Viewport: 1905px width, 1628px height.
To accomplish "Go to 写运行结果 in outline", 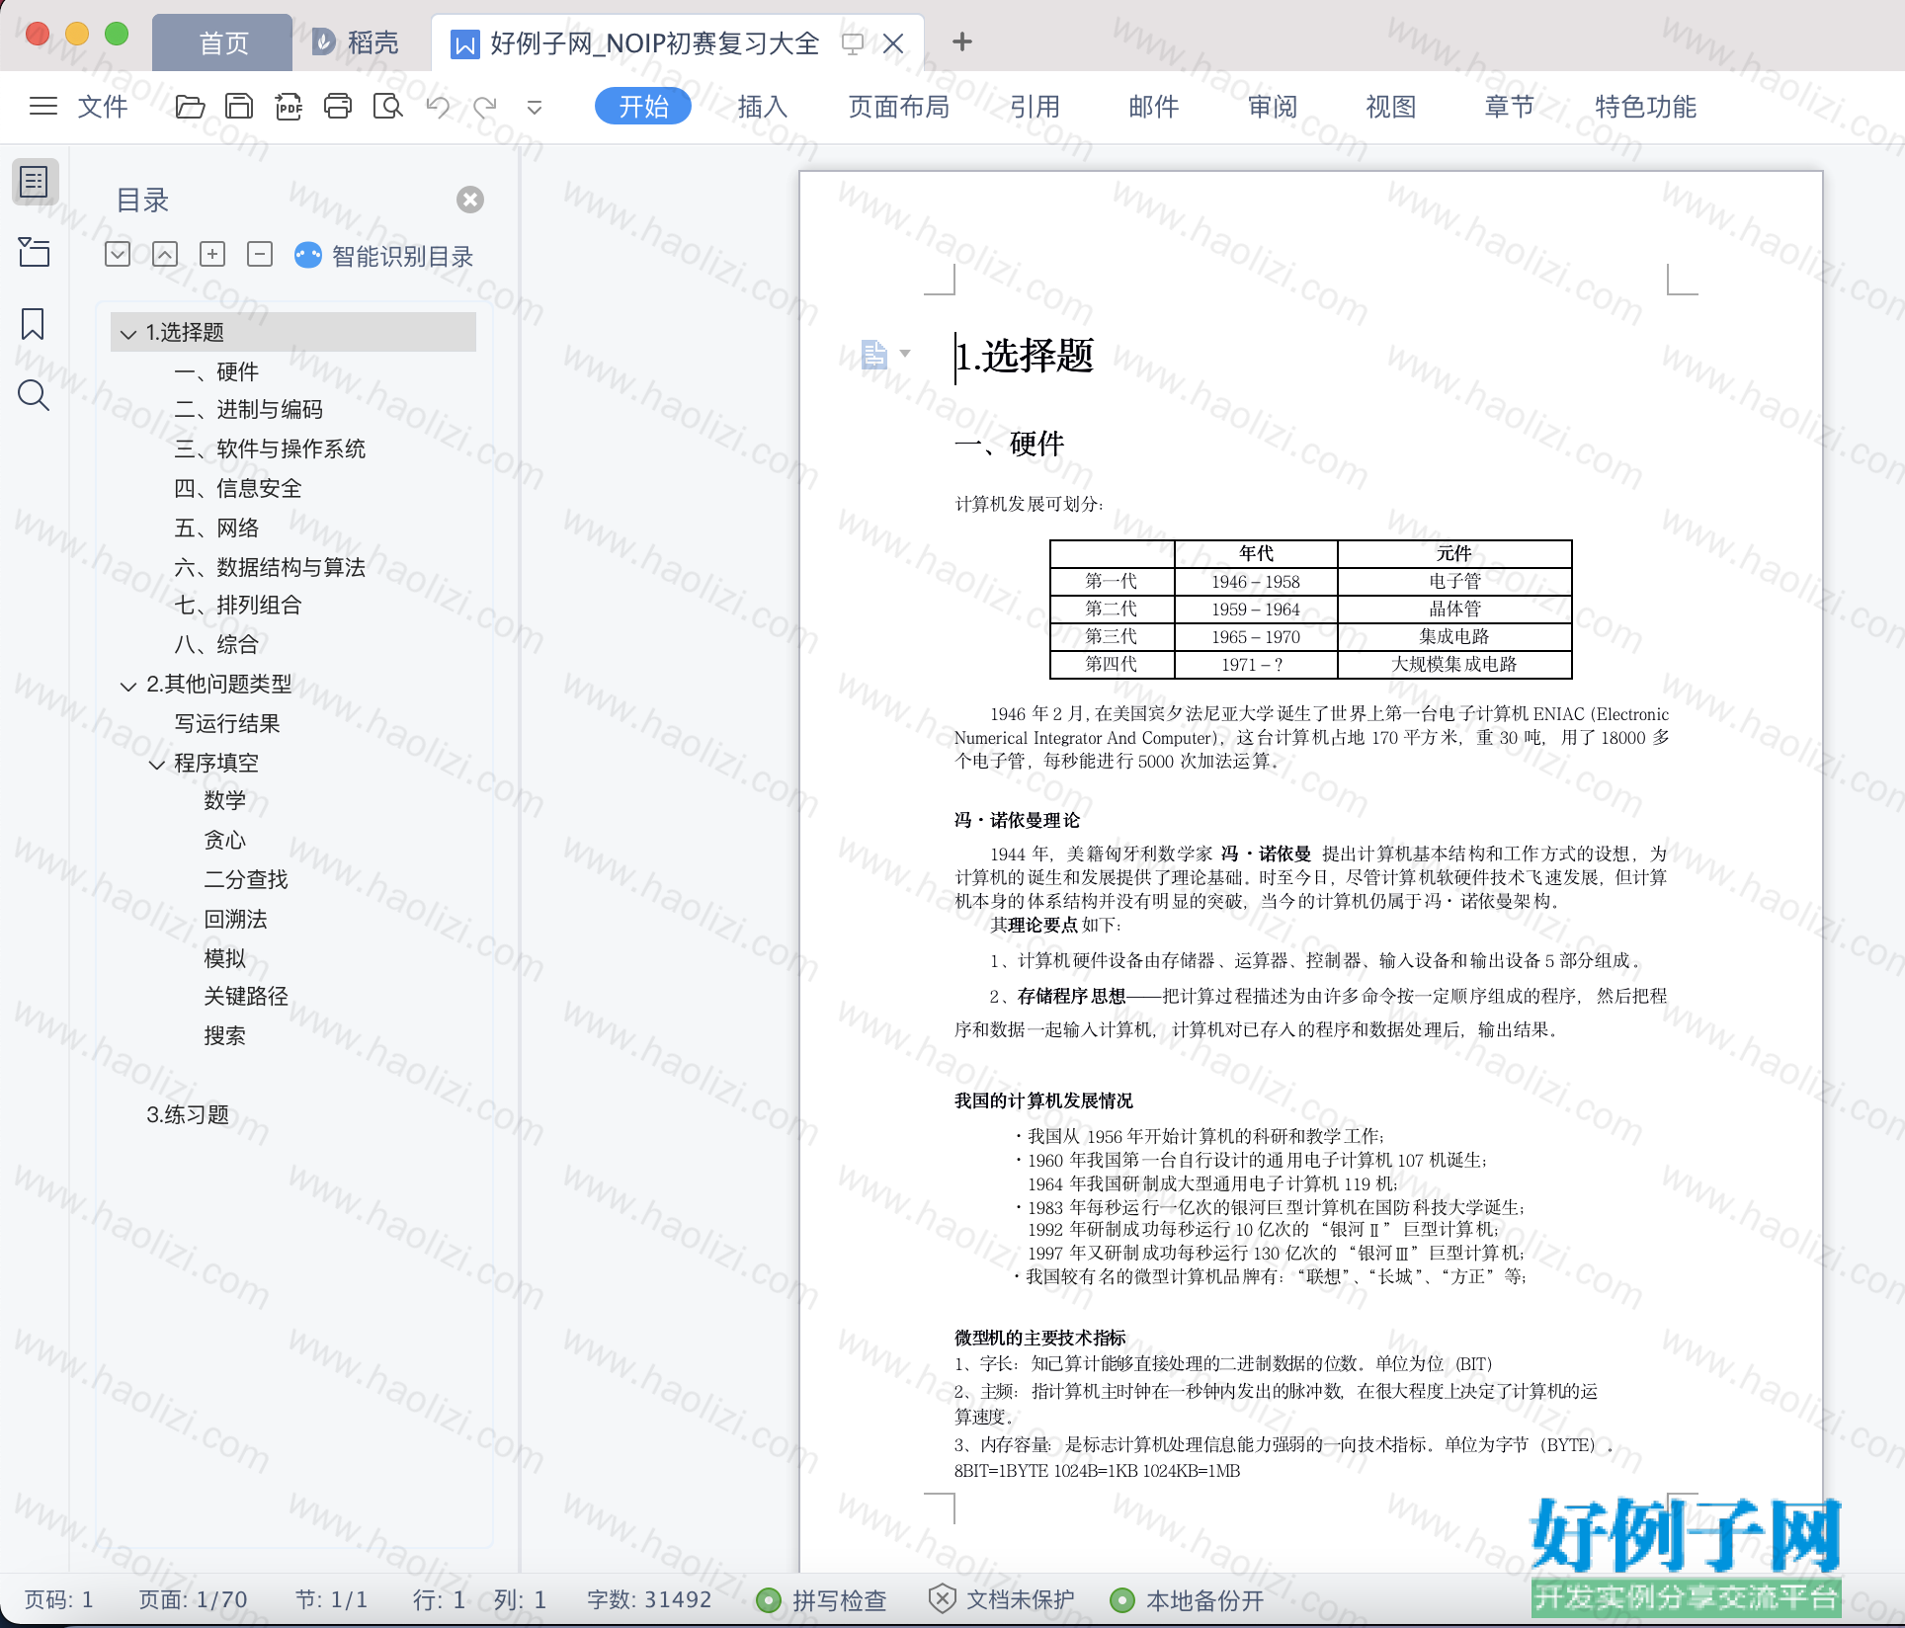I will point(227,723).
